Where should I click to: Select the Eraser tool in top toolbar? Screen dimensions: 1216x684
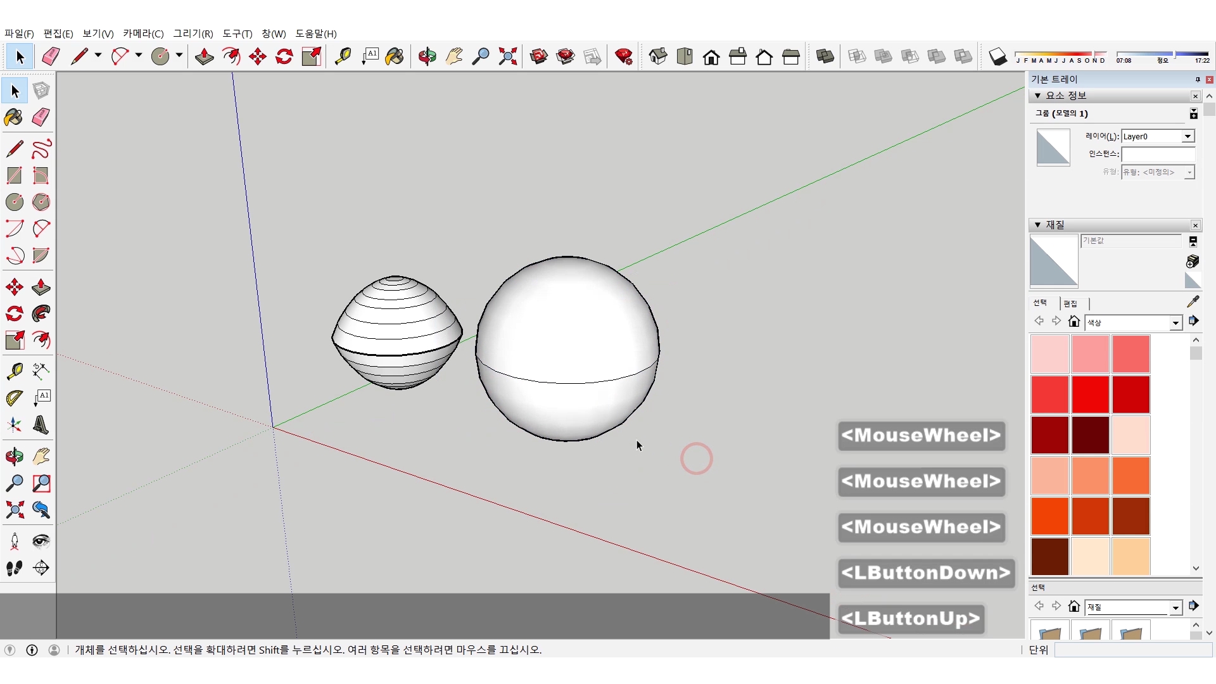click(x=51, y=57)
